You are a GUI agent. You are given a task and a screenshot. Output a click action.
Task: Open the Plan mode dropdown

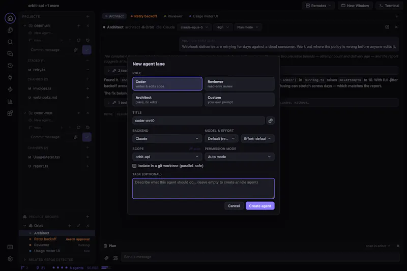[x=248, y=27]
